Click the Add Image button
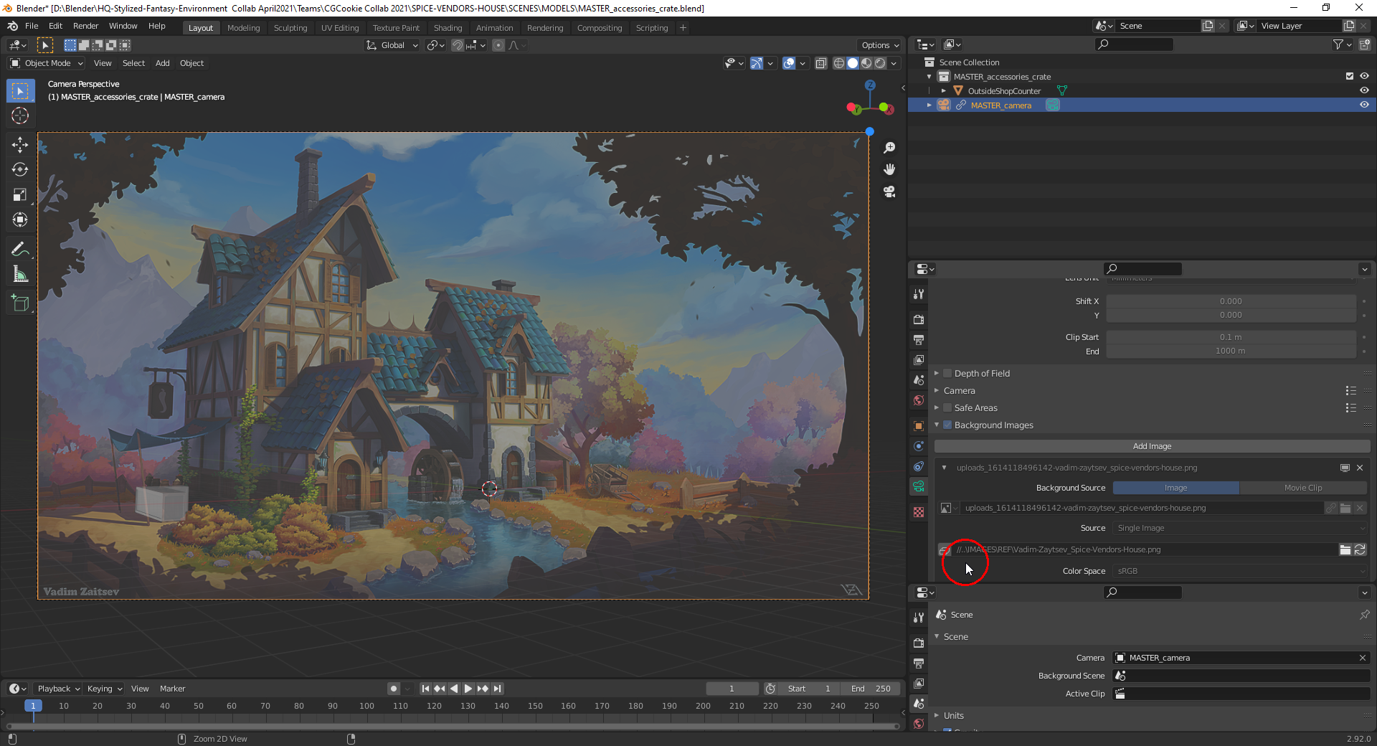 (x=1152, y=446)
